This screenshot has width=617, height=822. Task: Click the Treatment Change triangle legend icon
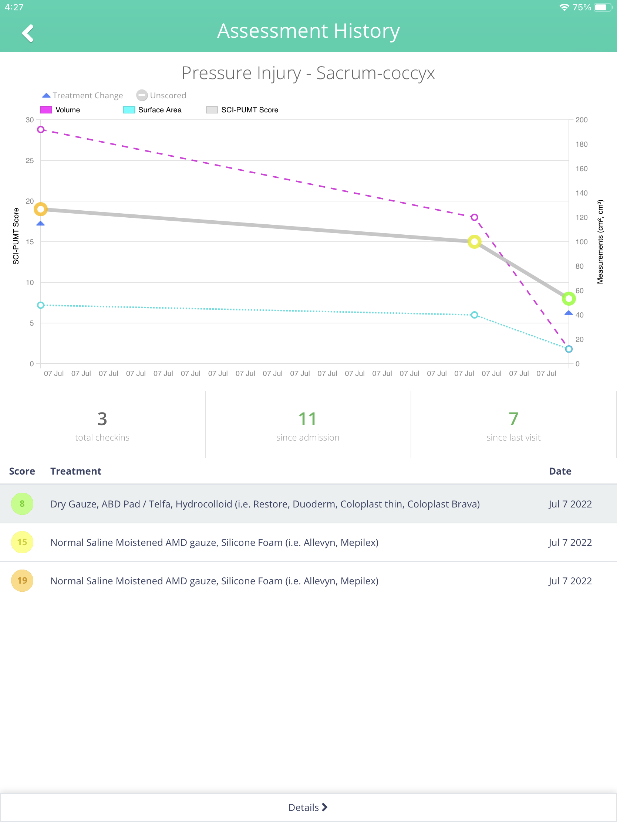pyautogui.click(x=46, y=95)
